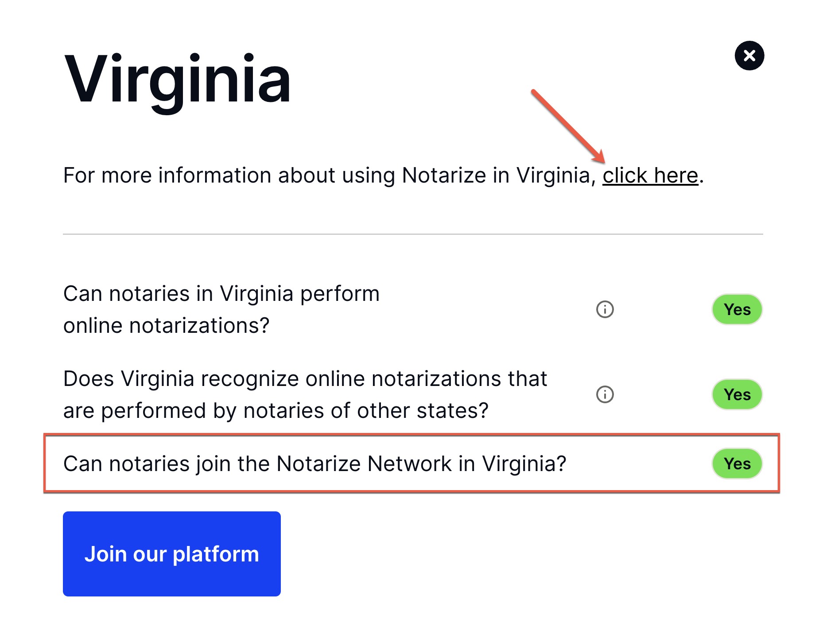Close the Virginia info dialog
Screen dimensions: 823x639
[x=749, y=56]
